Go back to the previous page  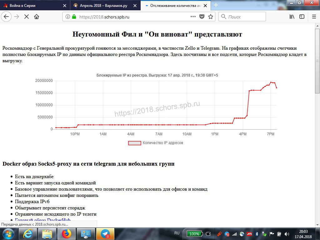click(6, 17)
